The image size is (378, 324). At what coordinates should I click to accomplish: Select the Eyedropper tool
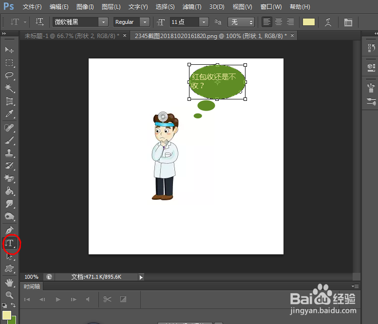pyautogui.click(x=9, y=114)
